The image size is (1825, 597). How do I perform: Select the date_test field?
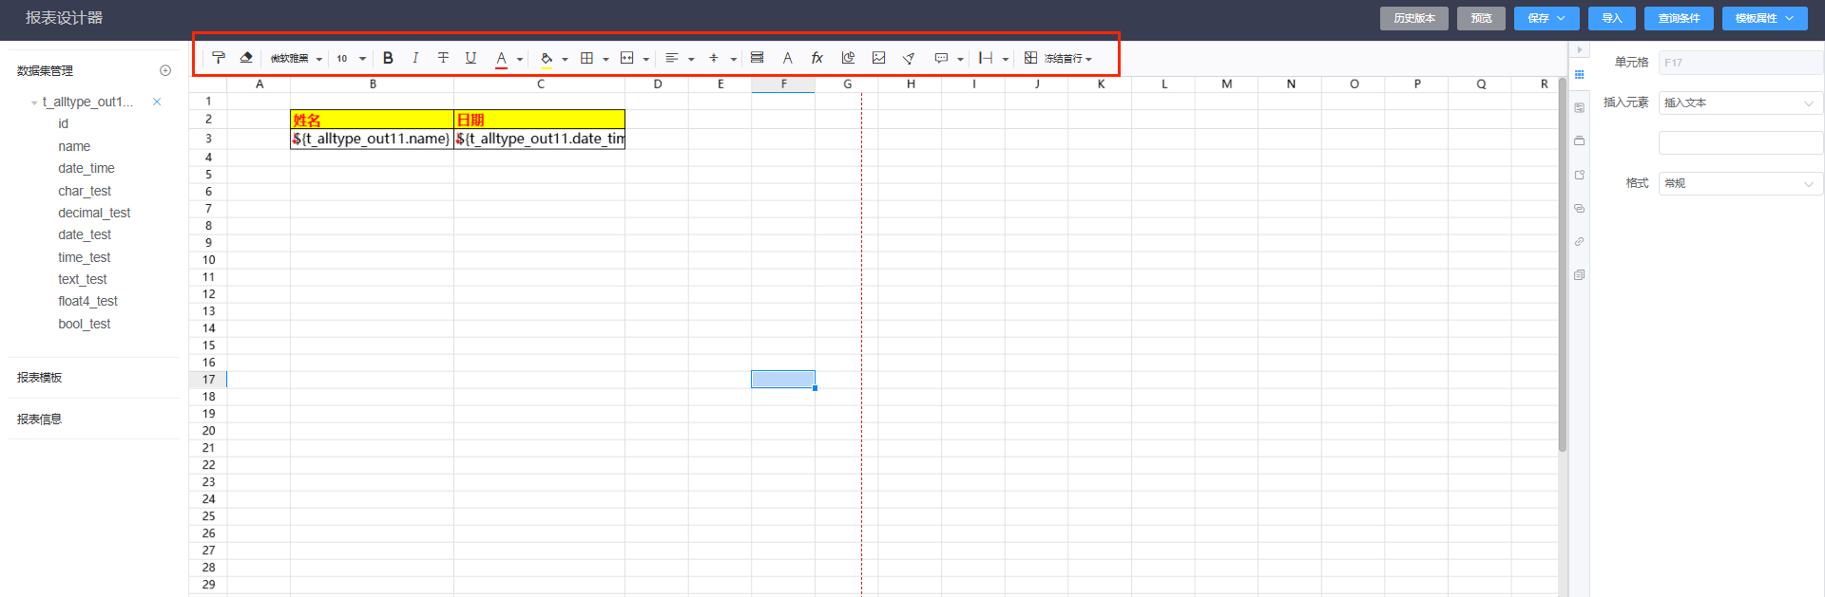(x=85, y=234)
